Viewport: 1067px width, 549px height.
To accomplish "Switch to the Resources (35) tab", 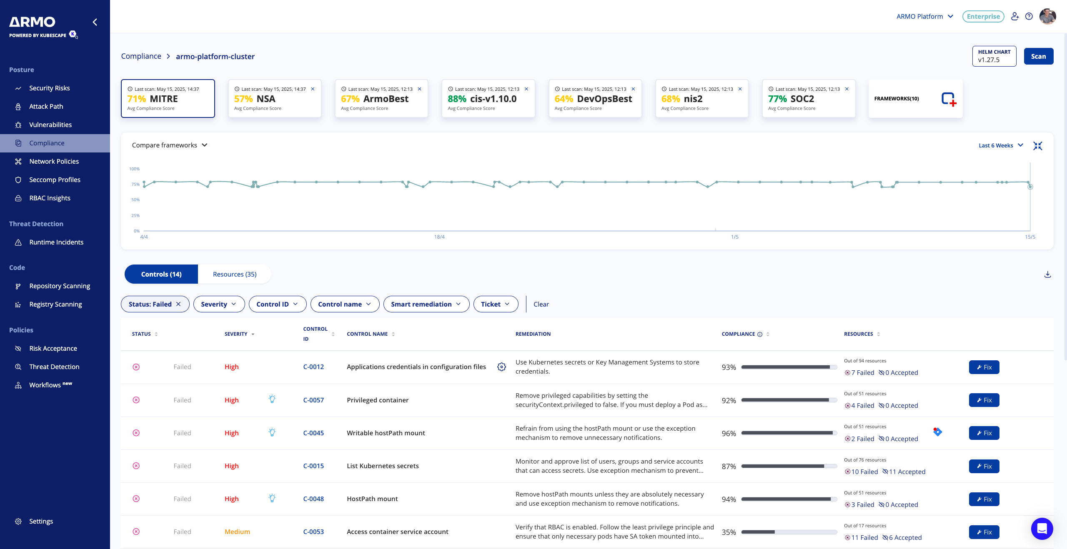I will 234,274.
